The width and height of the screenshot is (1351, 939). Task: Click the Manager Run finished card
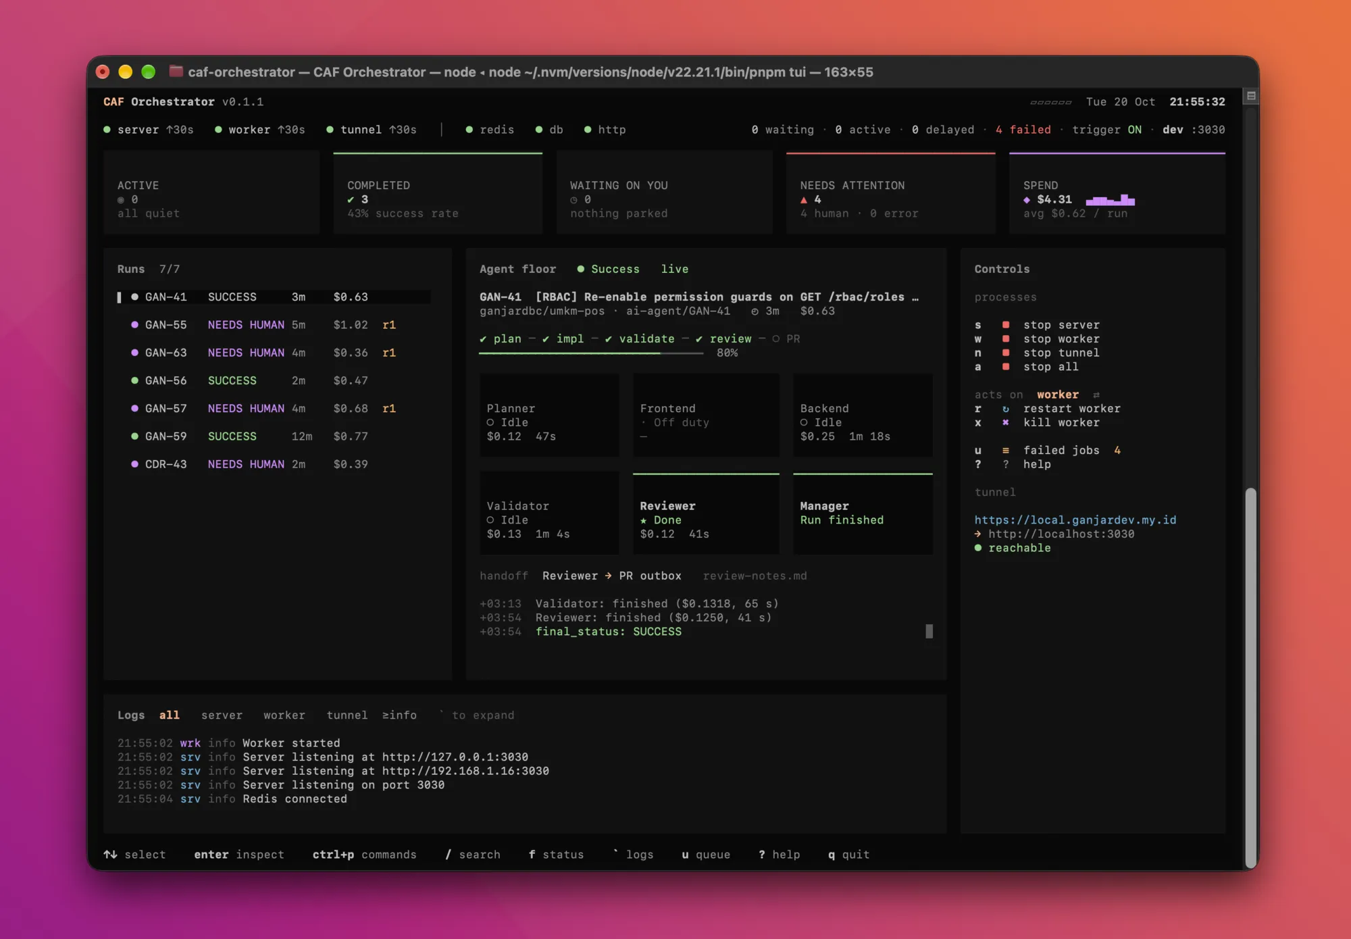tap(863, 513)
